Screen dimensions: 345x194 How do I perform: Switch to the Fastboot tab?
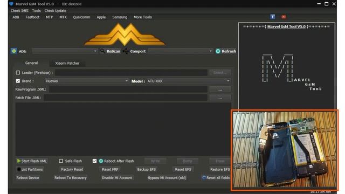click(x=32, y=17)
